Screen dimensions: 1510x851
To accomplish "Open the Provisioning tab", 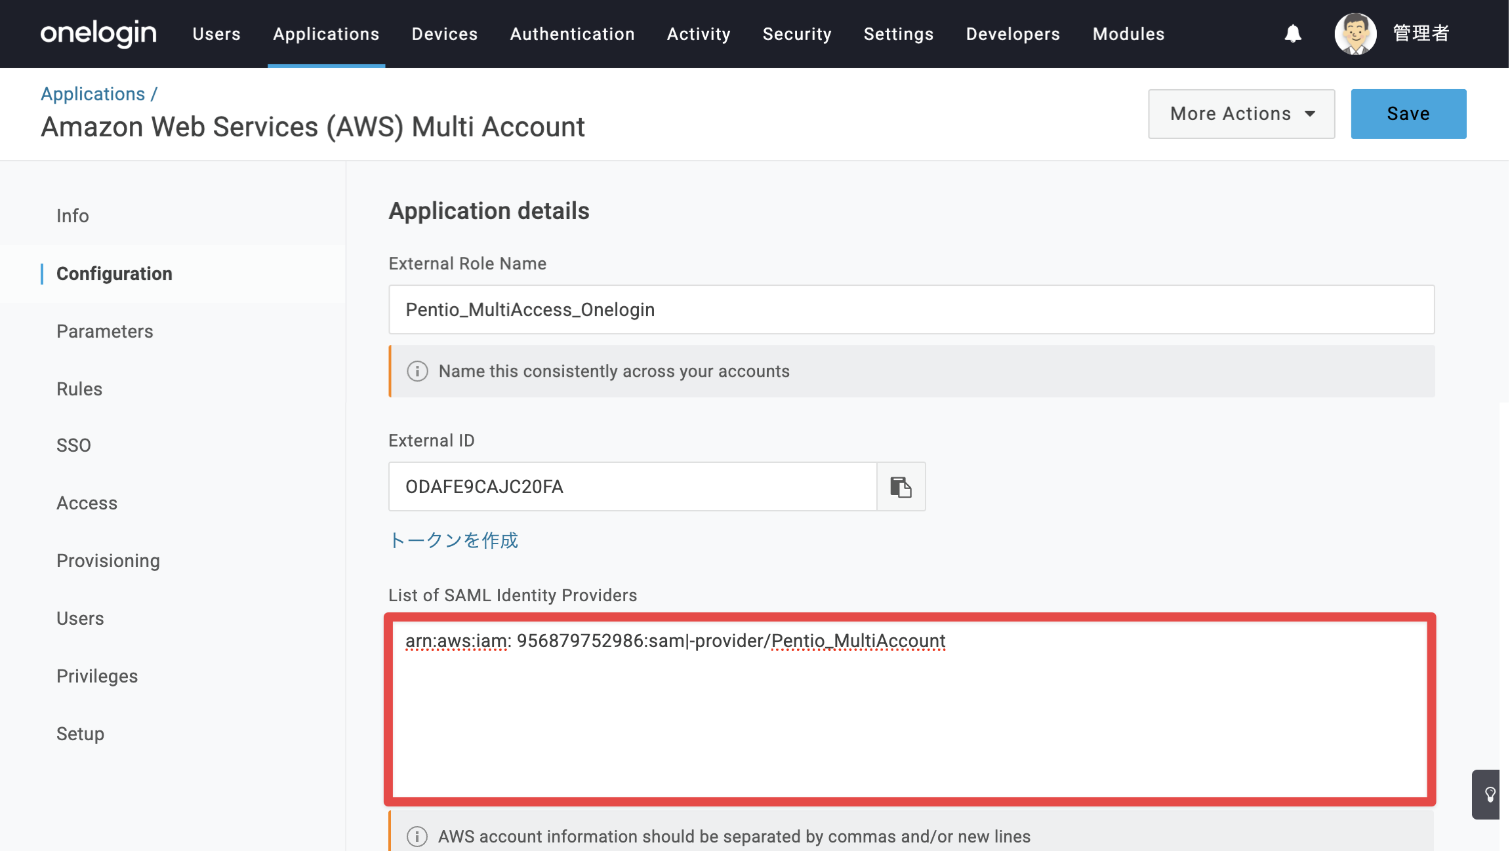I will coord(108,561).
